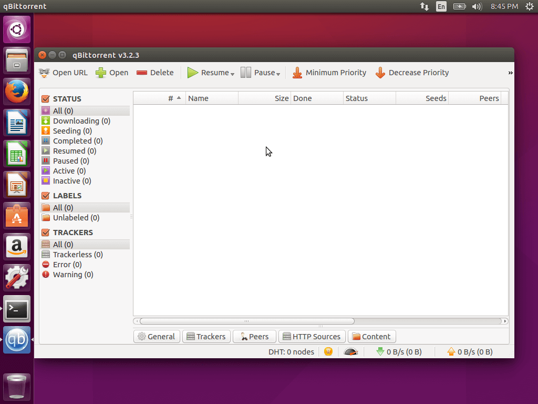Open the Pause dropdown arrow
This screenshot has width=538, height=404.
pos(278,74)
